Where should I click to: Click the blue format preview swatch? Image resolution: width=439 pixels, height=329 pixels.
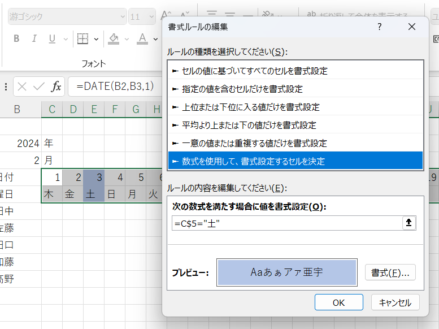[286, 272]
